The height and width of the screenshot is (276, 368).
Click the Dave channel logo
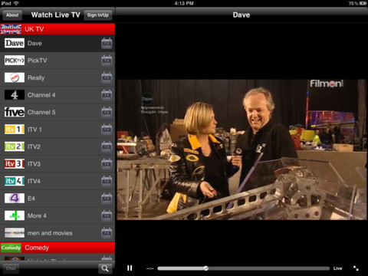click(x=15, y=43)
